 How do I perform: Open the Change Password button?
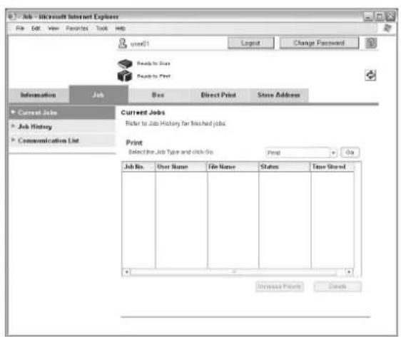click(x=319, y=43)
